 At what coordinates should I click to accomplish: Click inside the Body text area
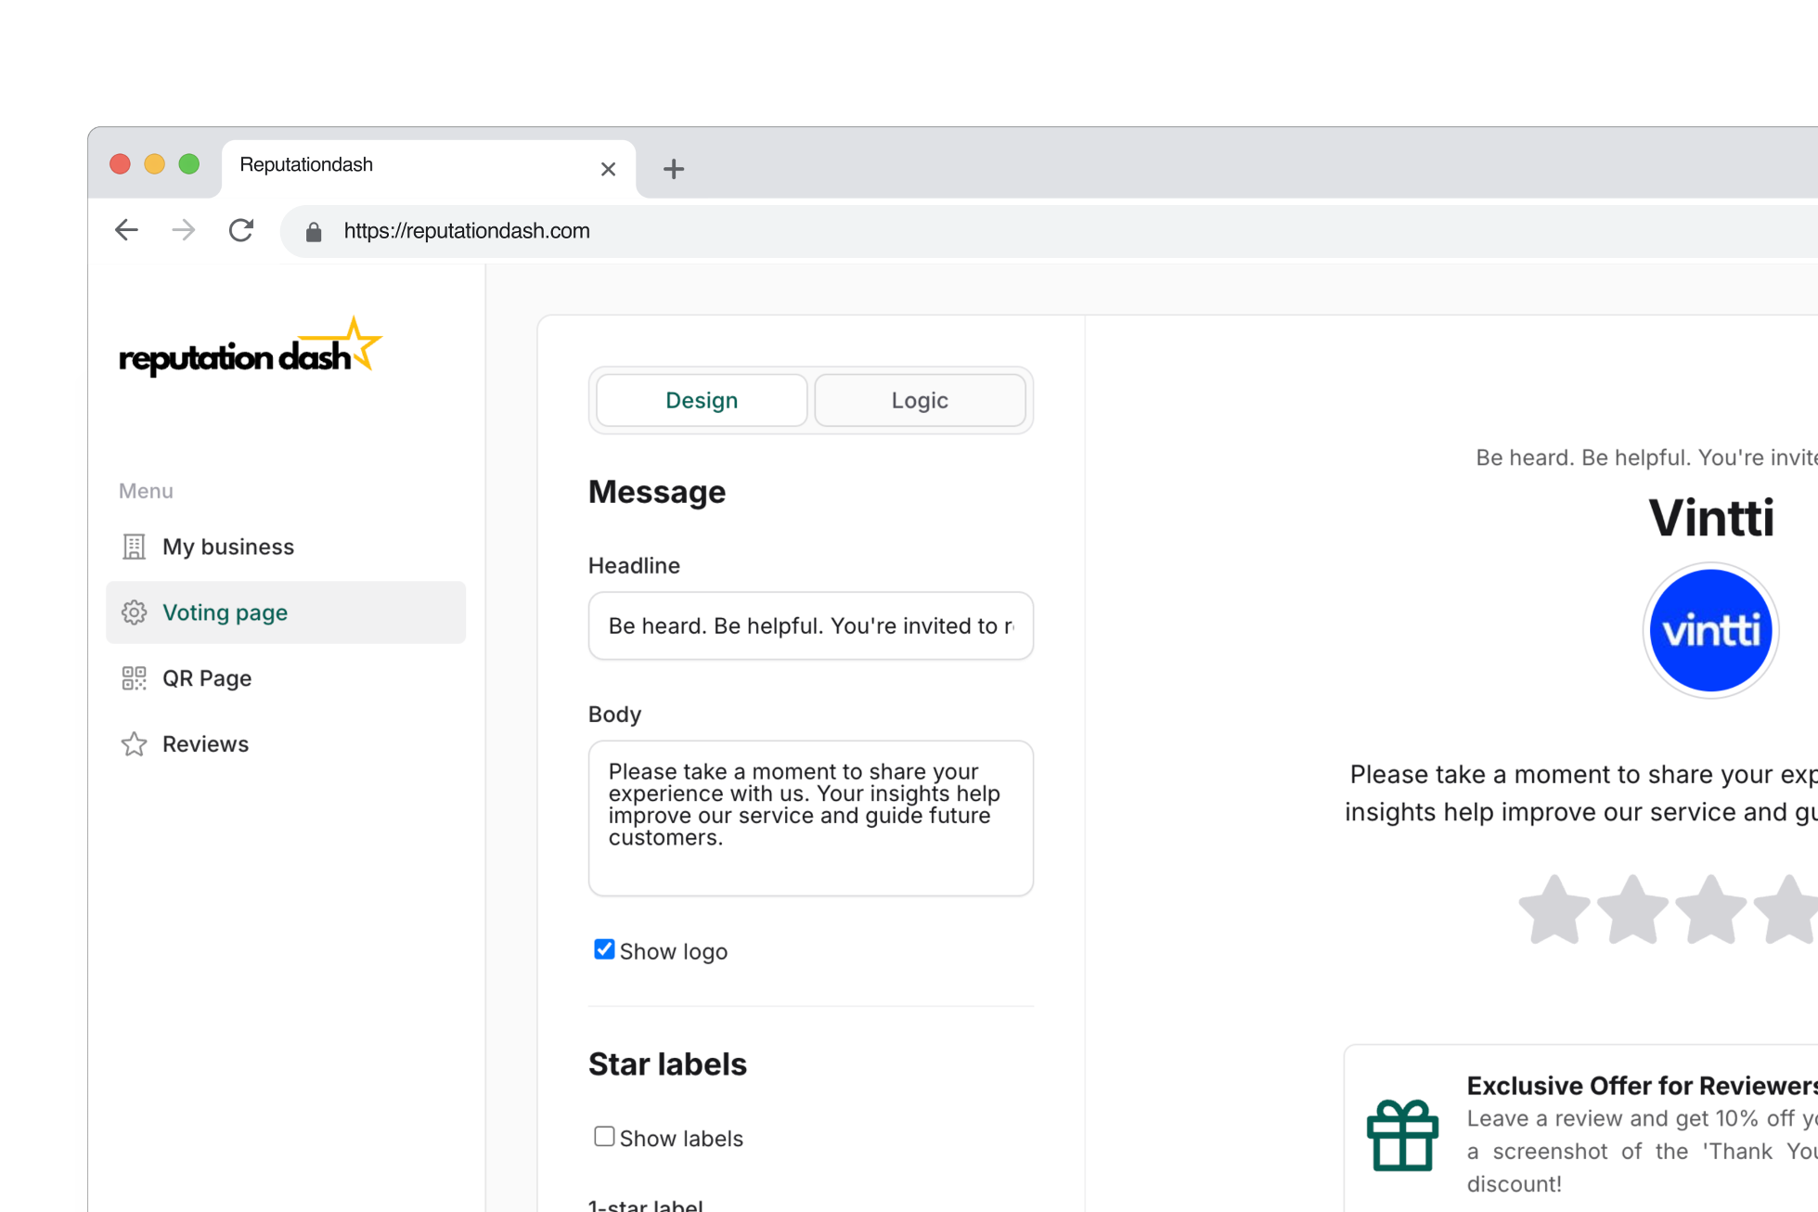811,818
